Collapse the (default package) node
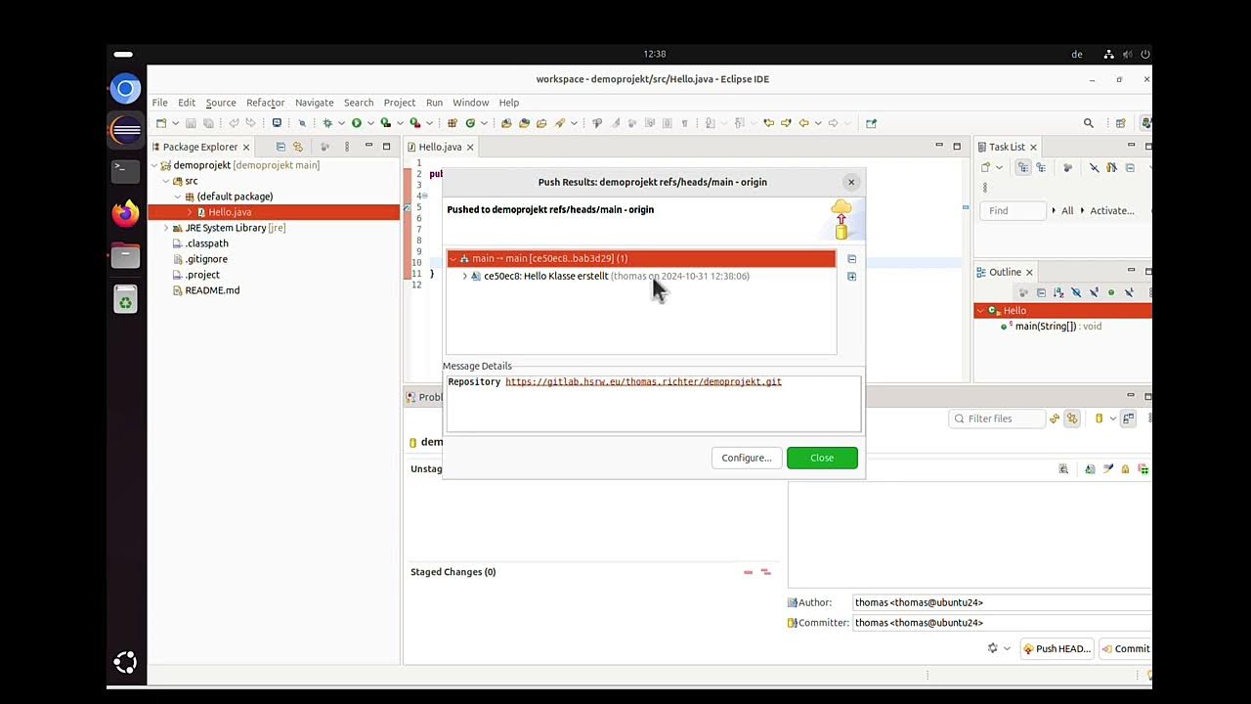The width and height of the screenshot is (1251, 704). click(x=178, y=197)
